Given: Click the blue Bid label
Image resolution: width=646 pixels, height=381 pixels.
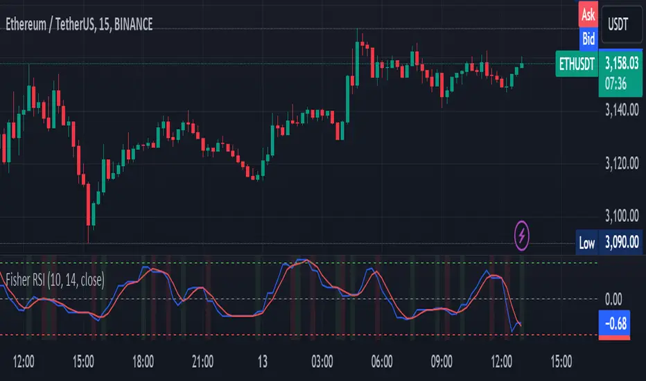Looking at the screenshot, I should pos(588,39).
